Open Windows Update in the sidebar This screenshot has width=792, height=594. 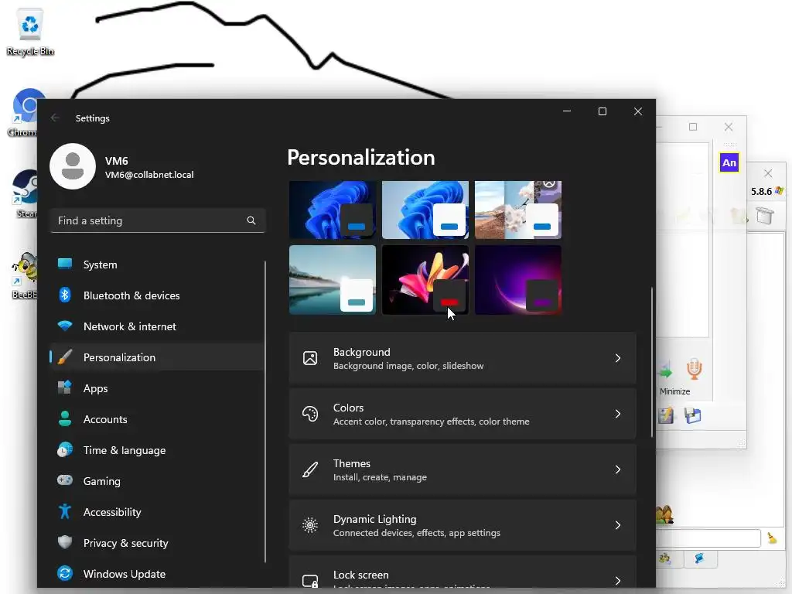pyautogui.click(x=156, y=574)
